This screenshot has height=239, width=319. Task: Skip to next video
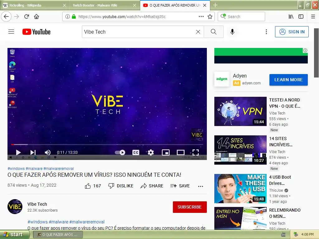33,152
